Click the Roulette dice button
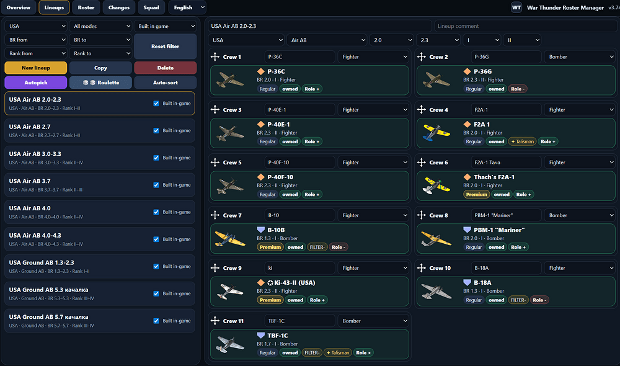 click(100, 83)
